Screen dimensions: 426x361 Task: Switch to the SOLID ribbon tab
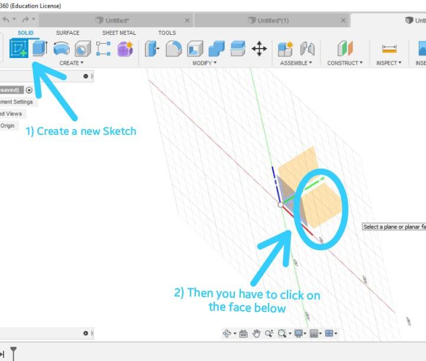click(25, 33)
